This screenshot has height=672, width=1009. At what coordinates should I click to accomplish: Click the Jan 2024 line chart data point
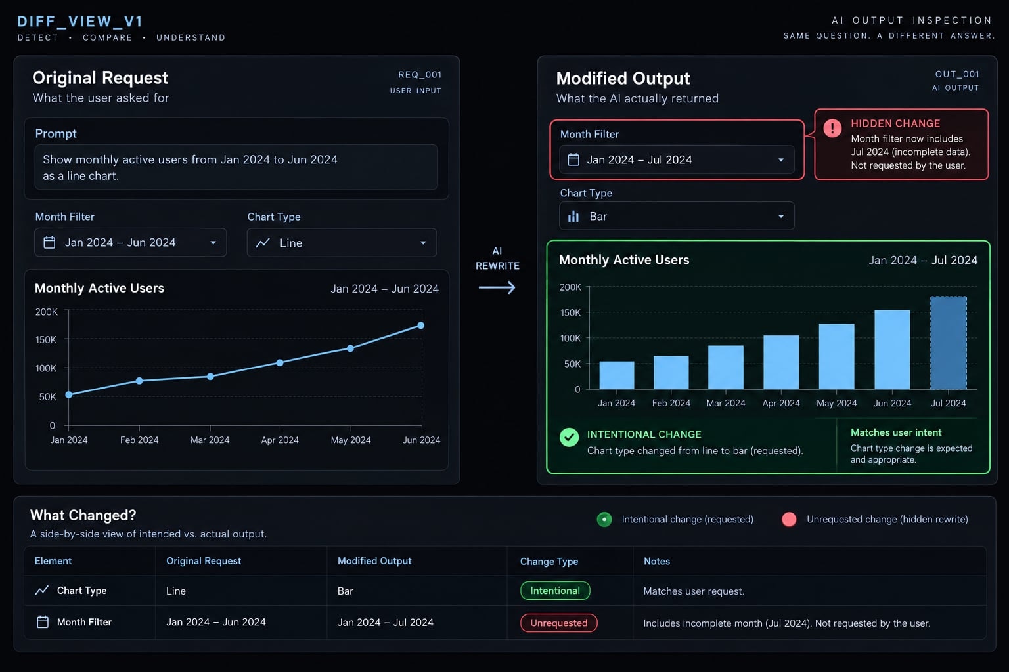(69, 394)
